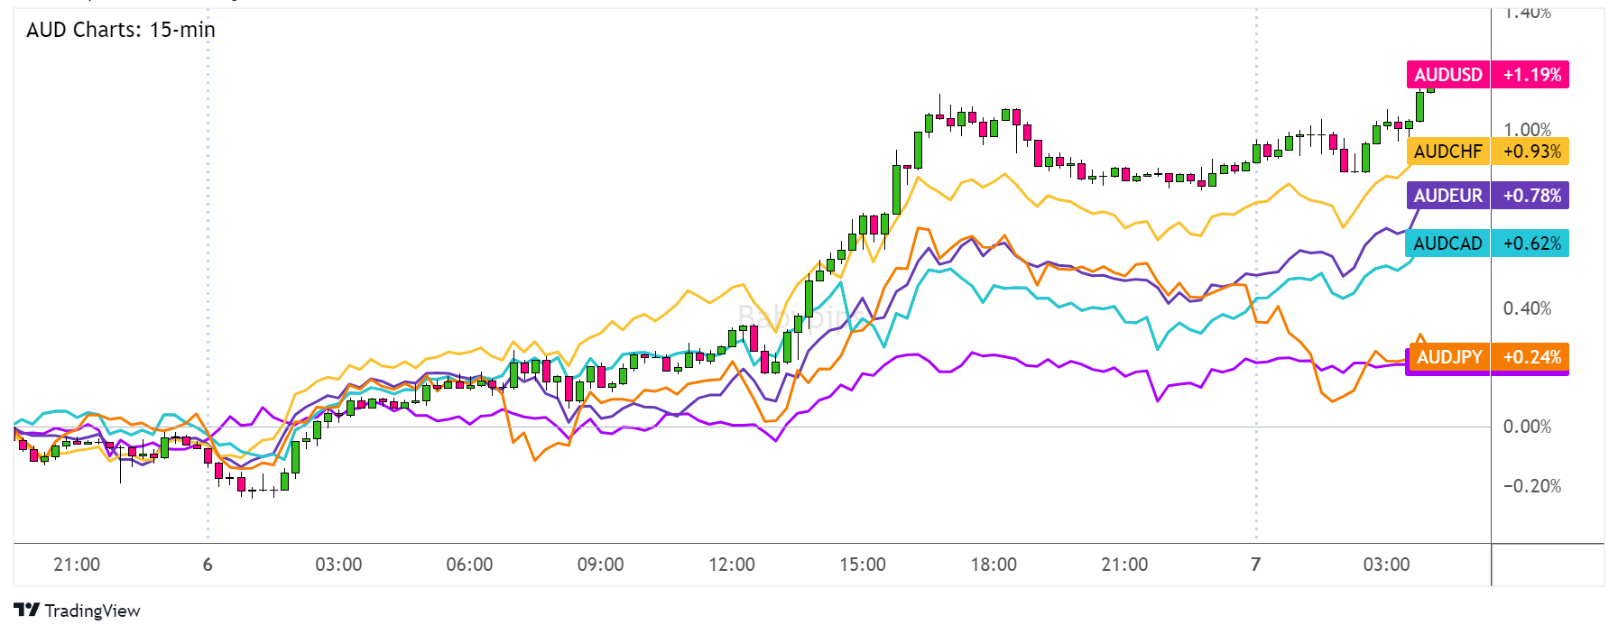This screenshot has width=1618, height=634.
Task: Pick the AUDJPY orange series label
Action: (1448, 357)
